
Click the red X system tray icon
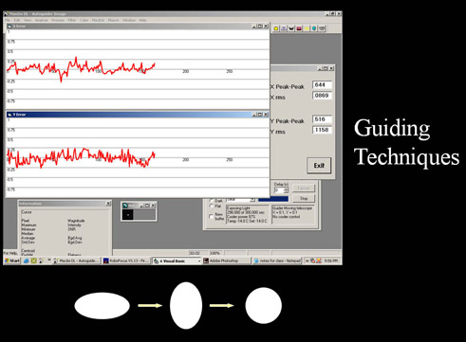click(x=319, y=261)
